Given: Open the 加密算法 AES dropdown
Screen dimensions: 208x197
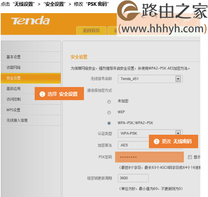Looking at the screenshot, I should (133, 145).
